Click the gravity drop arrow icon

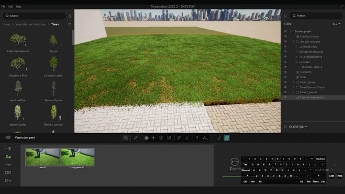click(x=187, y=138)
